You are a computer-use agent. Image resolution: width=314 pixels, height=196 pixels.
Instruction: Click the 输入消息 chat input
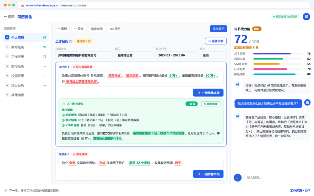[x=277, y=177]
